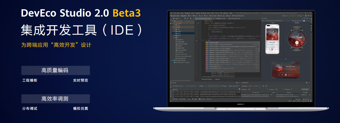Click the pause button on watch preview
Image resolution: width=340 pixels, height=123 pixels.
(297, 42)
